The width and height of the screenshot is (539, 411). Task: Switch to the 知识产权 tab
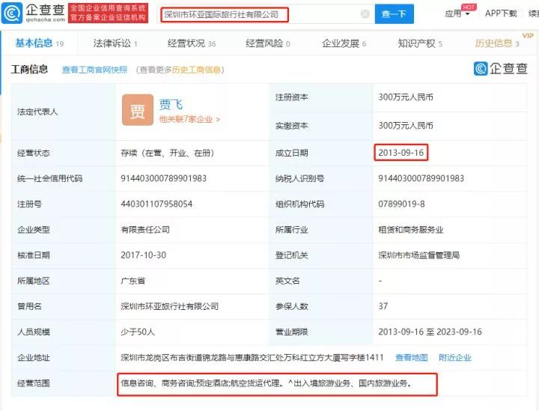tap(420, 43)
